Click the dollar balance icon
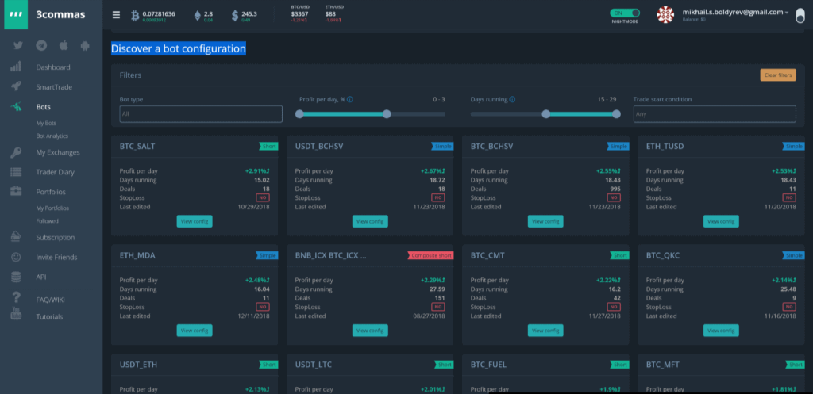 point(235,16)
